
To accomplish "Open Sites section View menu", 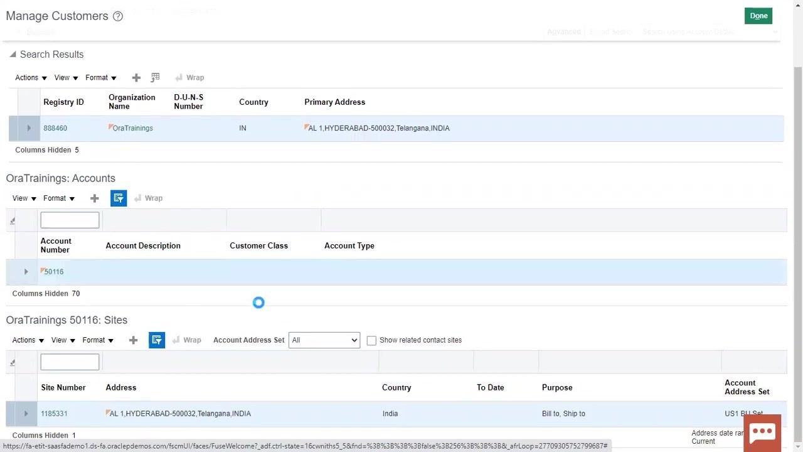I will (x=63, y=340).
